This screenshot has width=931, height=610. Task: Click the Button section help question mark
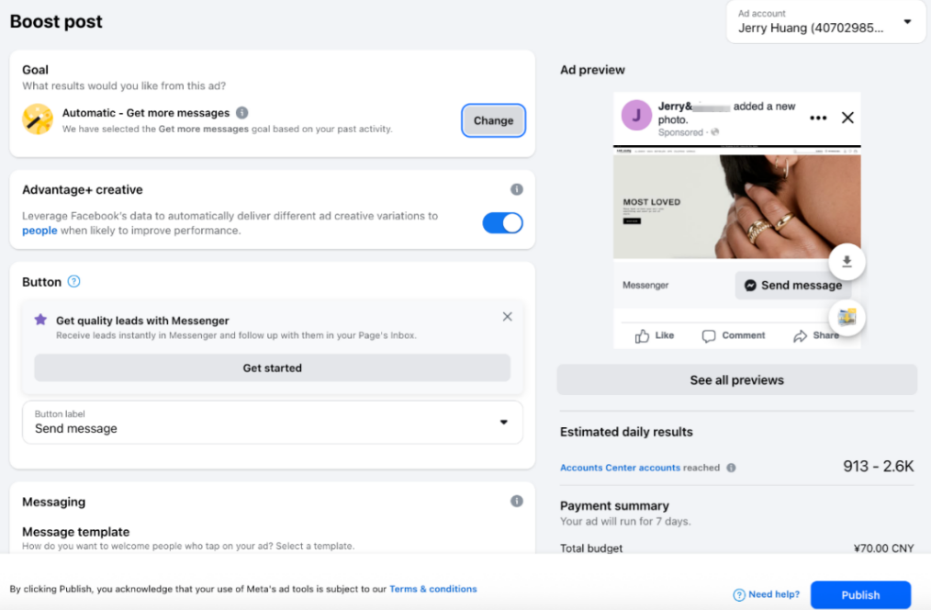[x=73, y=281]
